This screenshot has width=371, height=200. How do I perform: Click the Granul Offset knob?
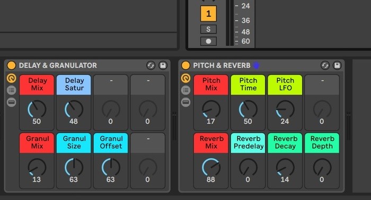pyautogui.click(x=111, y=167)
